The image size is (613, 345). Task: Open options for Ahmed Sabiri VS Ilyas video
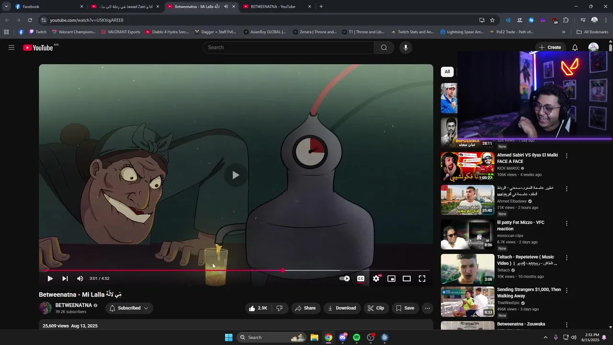point(567,156)
